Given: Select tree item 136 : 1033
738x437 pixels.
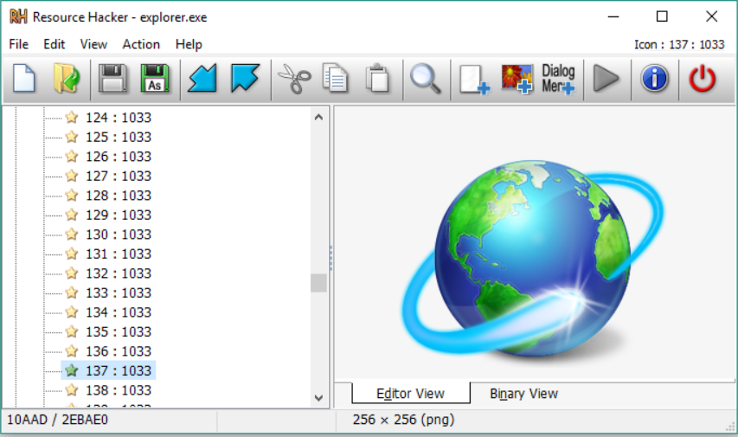Looking at the screenshot, I should 119,351.
